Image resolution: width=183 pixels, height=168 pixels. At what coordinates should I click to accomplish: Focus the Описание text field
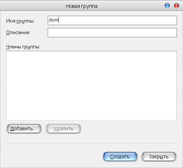click(x=112, y=33)
